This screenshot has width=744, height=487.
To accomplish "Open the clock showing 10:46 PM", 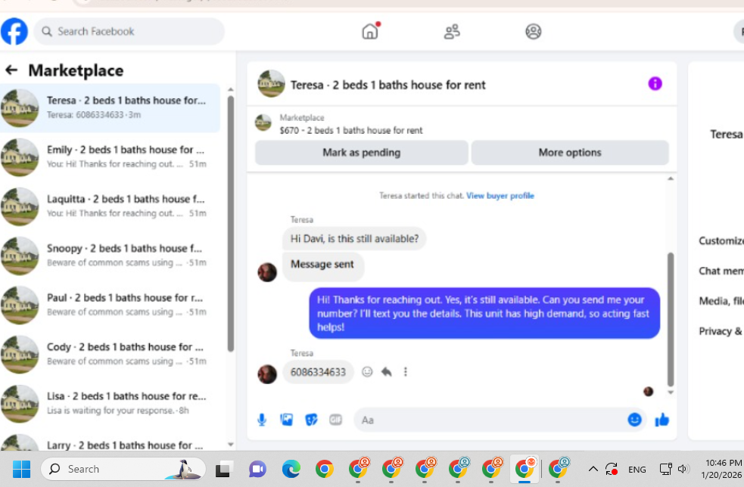I will [723, 463].
